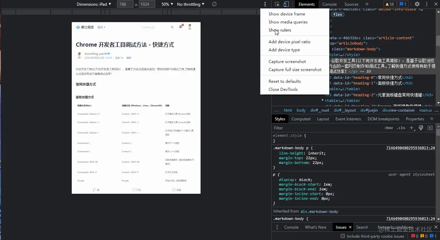
Task: Open the Computed styles tab
Action: pyautogui.click(x=301, y=119)
